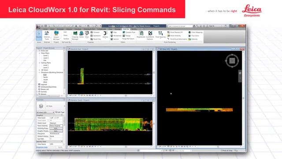Select Site under Floor Plans

click(45, 61)
